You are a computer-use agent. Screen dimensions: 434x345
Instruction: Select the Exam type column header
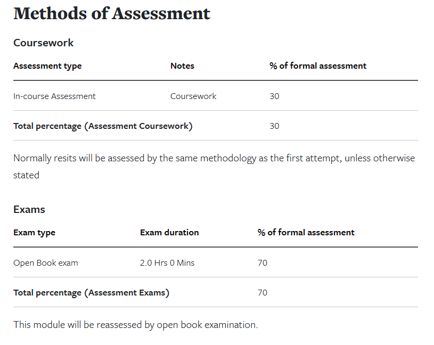34,233
